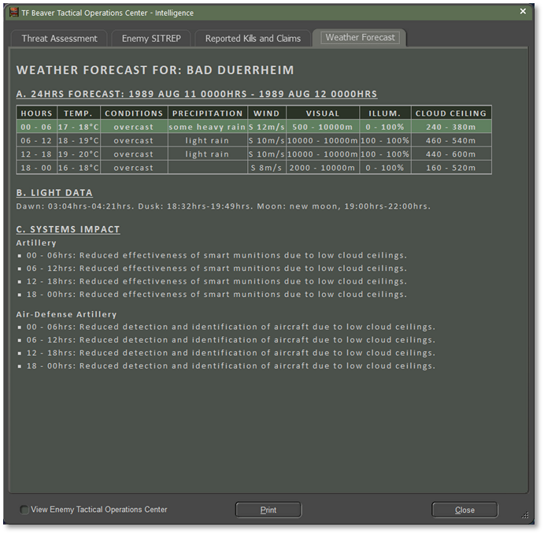Click the Close button at bottom right
Image resolution: width=544 pixels, height=534 pixels.
(x=464, y=510)
